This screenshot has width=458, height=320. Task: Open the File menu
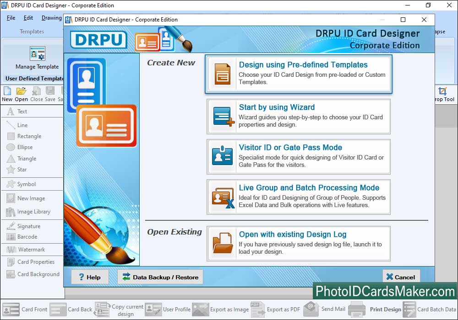pyautogui.click(x=11, y=18)
